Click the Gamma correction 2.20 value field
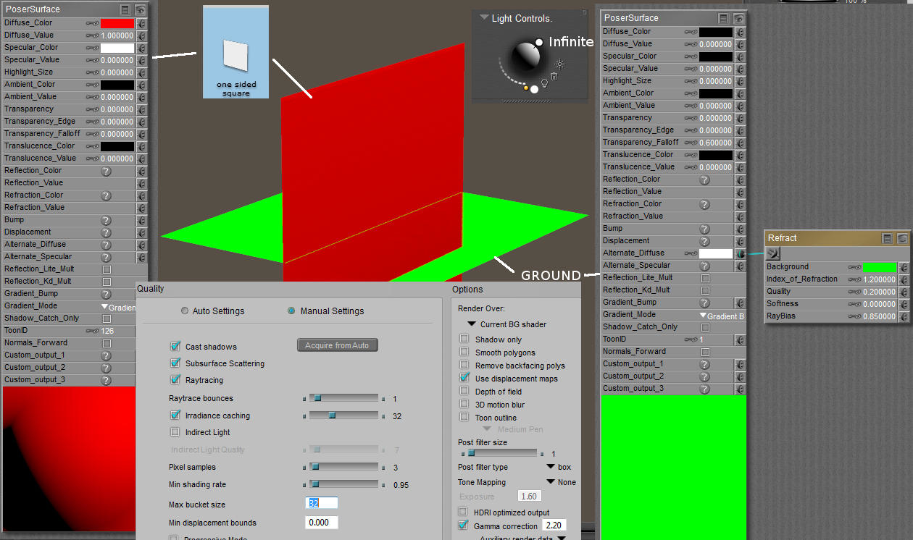 pos(554,525)
